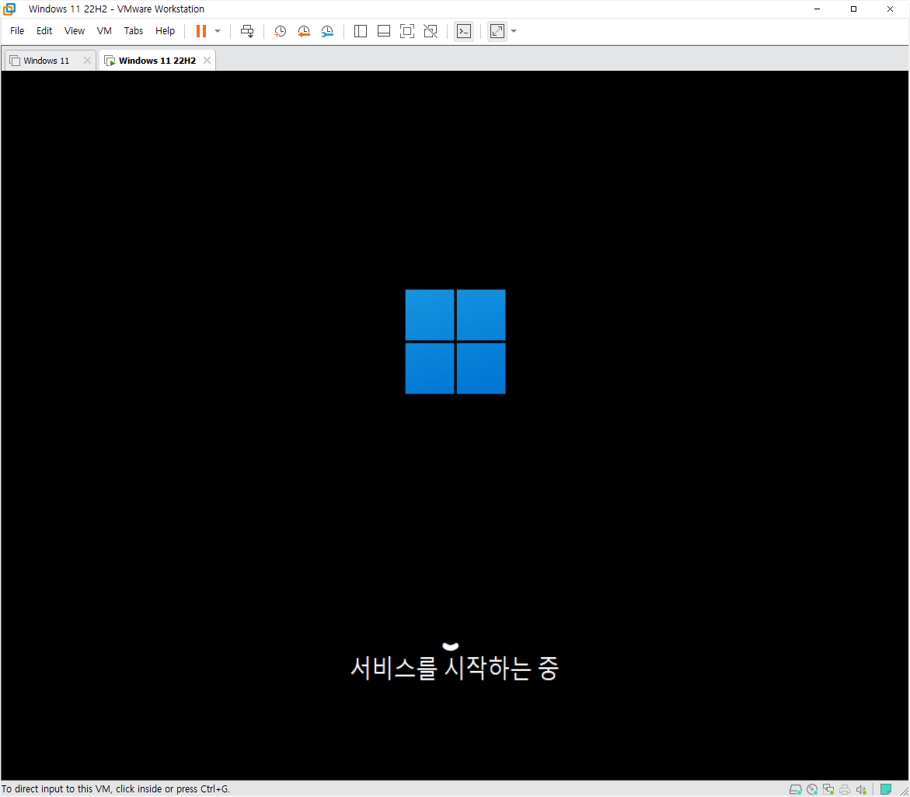Click the printer status icon
Screen dimensions: 910x797
845,789
